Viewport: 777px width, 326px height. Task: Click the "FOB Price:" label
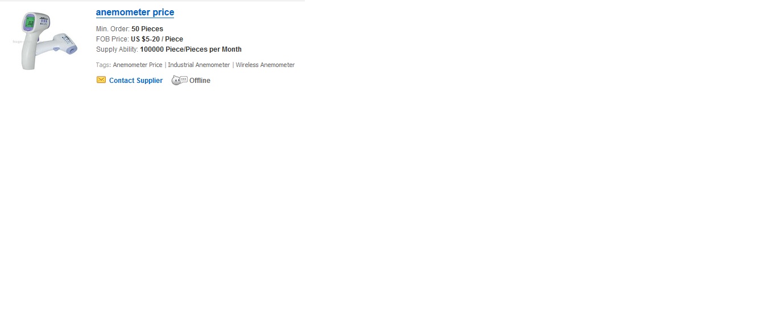113,39
